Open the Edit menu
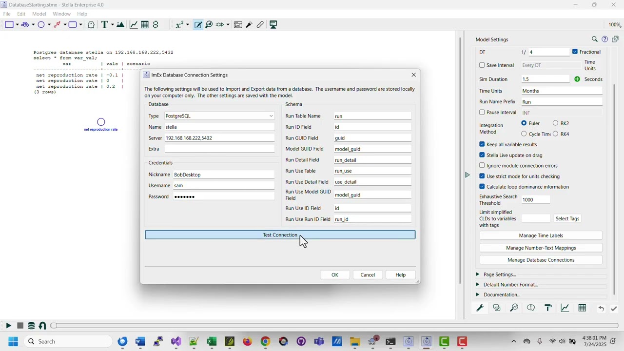This screenshot has height=351, width=624. click(21, 14)
